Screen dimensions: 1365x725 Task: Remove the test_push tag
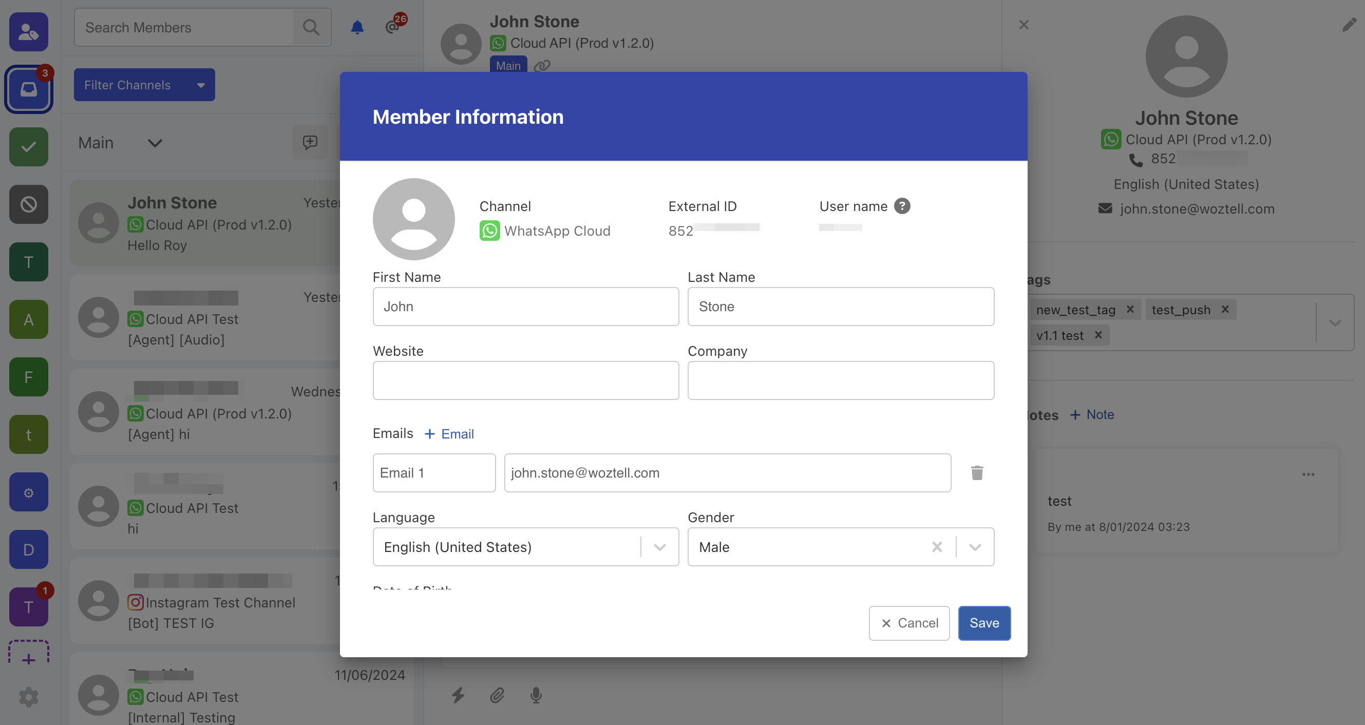point(1225,310)
